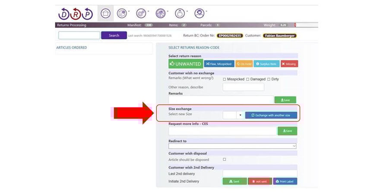Click the barcode search input field
The image size is (367, 194).
[x=79, y=35]
